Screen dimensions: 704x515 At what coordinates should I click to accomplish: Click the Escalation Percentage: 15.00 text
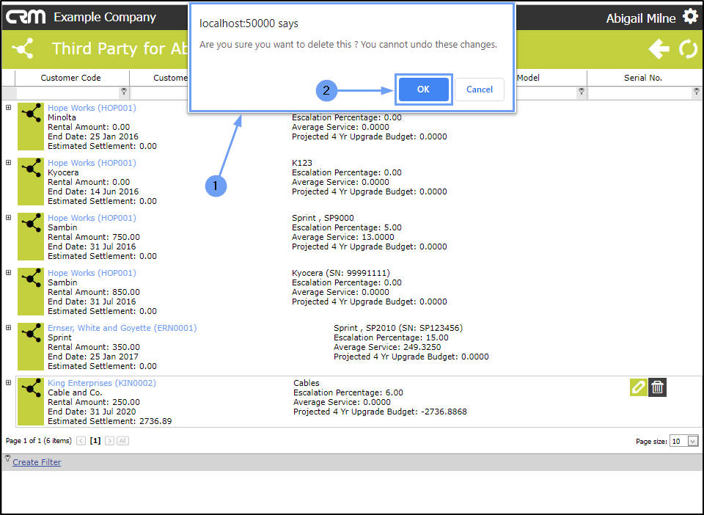tap(391, 337)
